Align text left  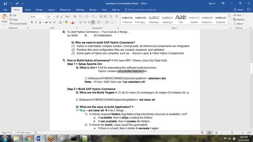pyautogui.click(x=81, y=22)
